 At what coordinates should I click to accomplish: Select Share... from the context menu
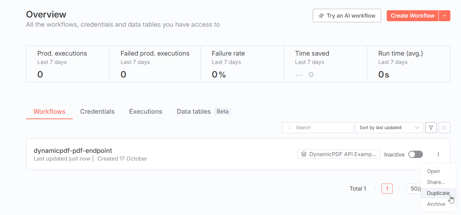(436, 182)
